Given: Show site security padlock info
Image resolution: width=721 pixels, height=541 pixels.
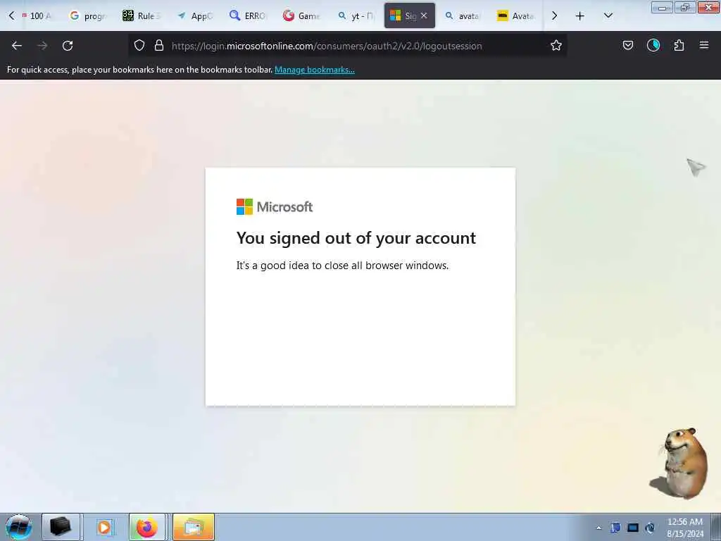Looking at the screenshot, I should [x=159, y=46].
